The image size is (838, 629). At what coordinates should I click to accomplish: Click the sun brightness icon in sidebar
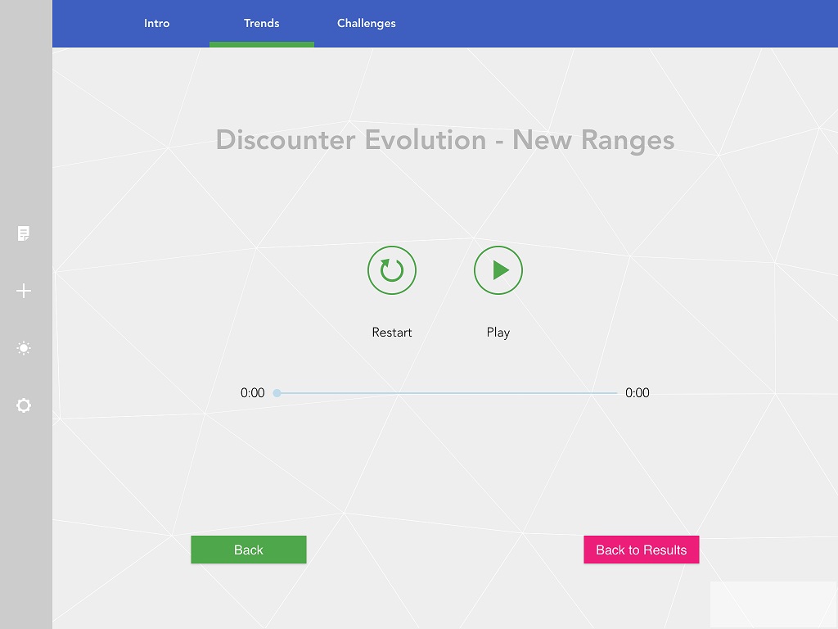[24, 348]
